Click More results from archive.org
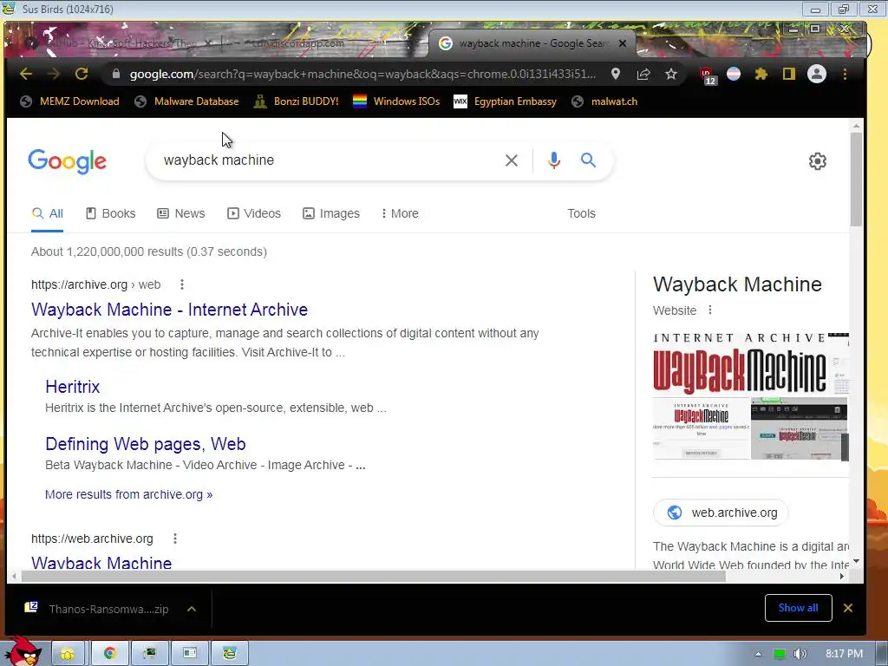The width and height of the screenshot is (888, 666). (x=128, y=494)
